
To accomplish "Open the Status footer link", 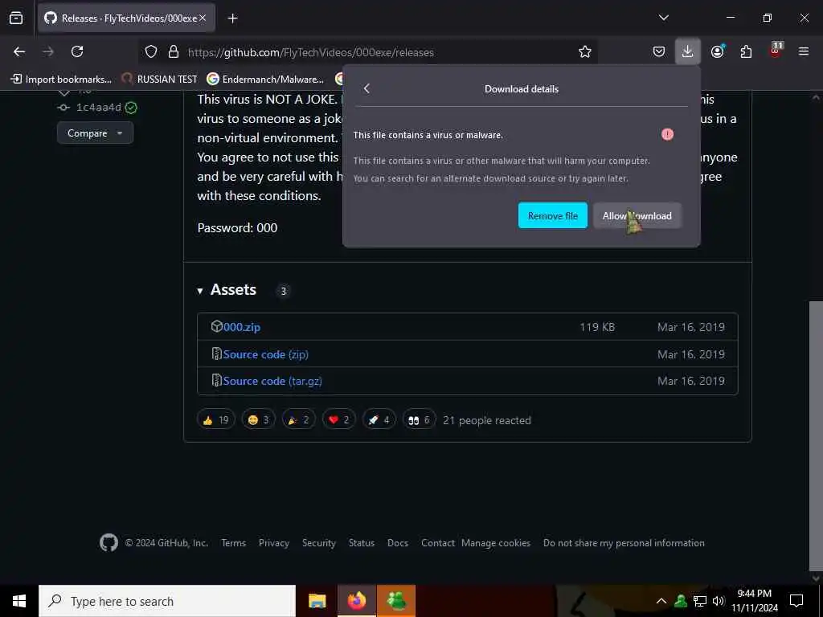I will click(x=362, y=543).
